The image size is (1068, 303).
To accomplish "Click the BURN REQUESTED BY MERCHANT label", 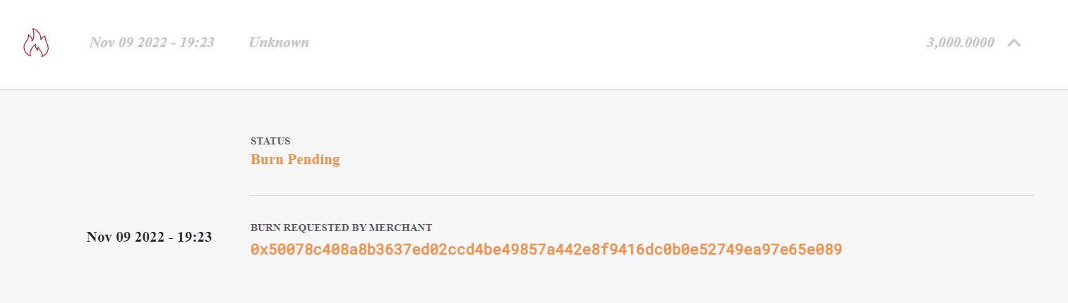I will (341, 228).
